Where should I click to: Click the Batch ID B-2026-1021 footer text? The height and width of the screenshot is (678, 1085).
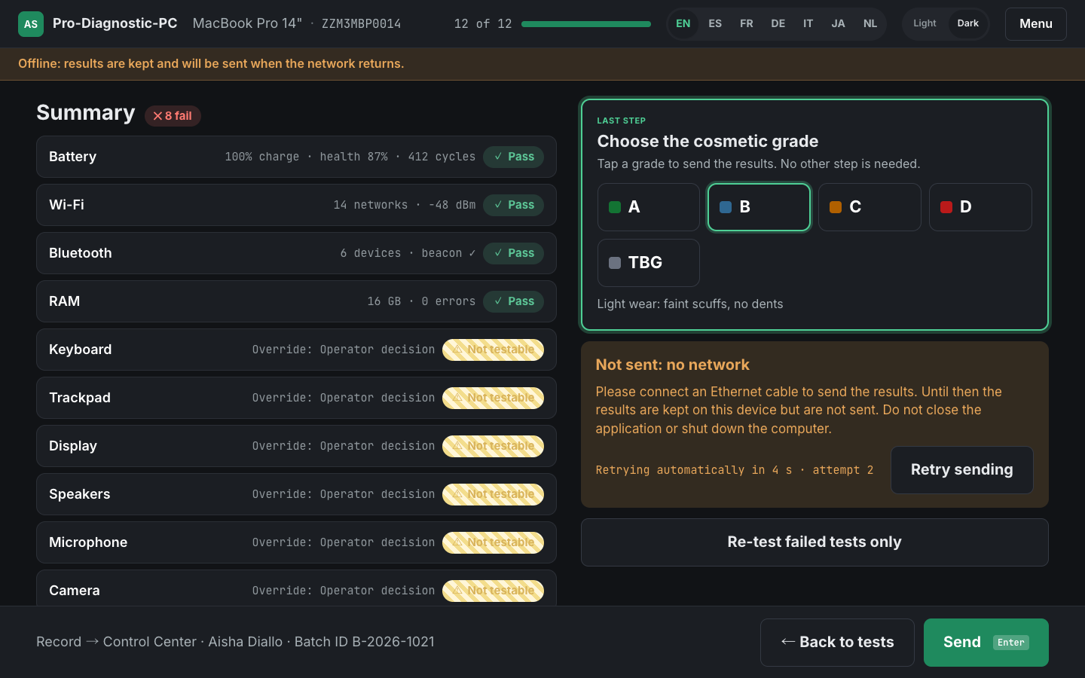point(365,642)
